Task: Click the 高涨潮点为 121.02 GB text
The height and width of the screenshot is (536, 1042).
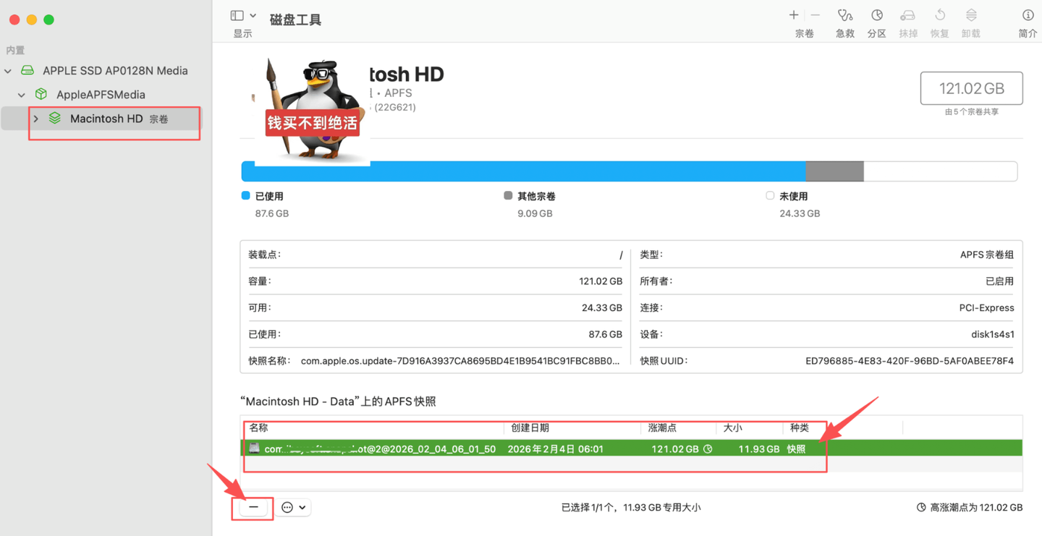Action: (976, 507)
